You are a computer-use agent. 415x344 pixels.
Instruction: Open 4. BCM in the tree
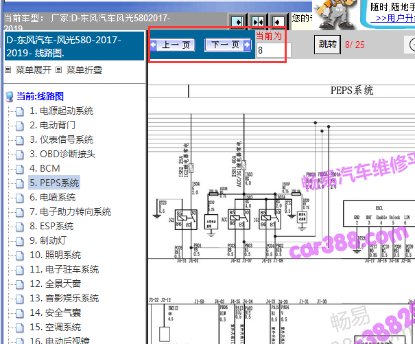tap(45, 168)
